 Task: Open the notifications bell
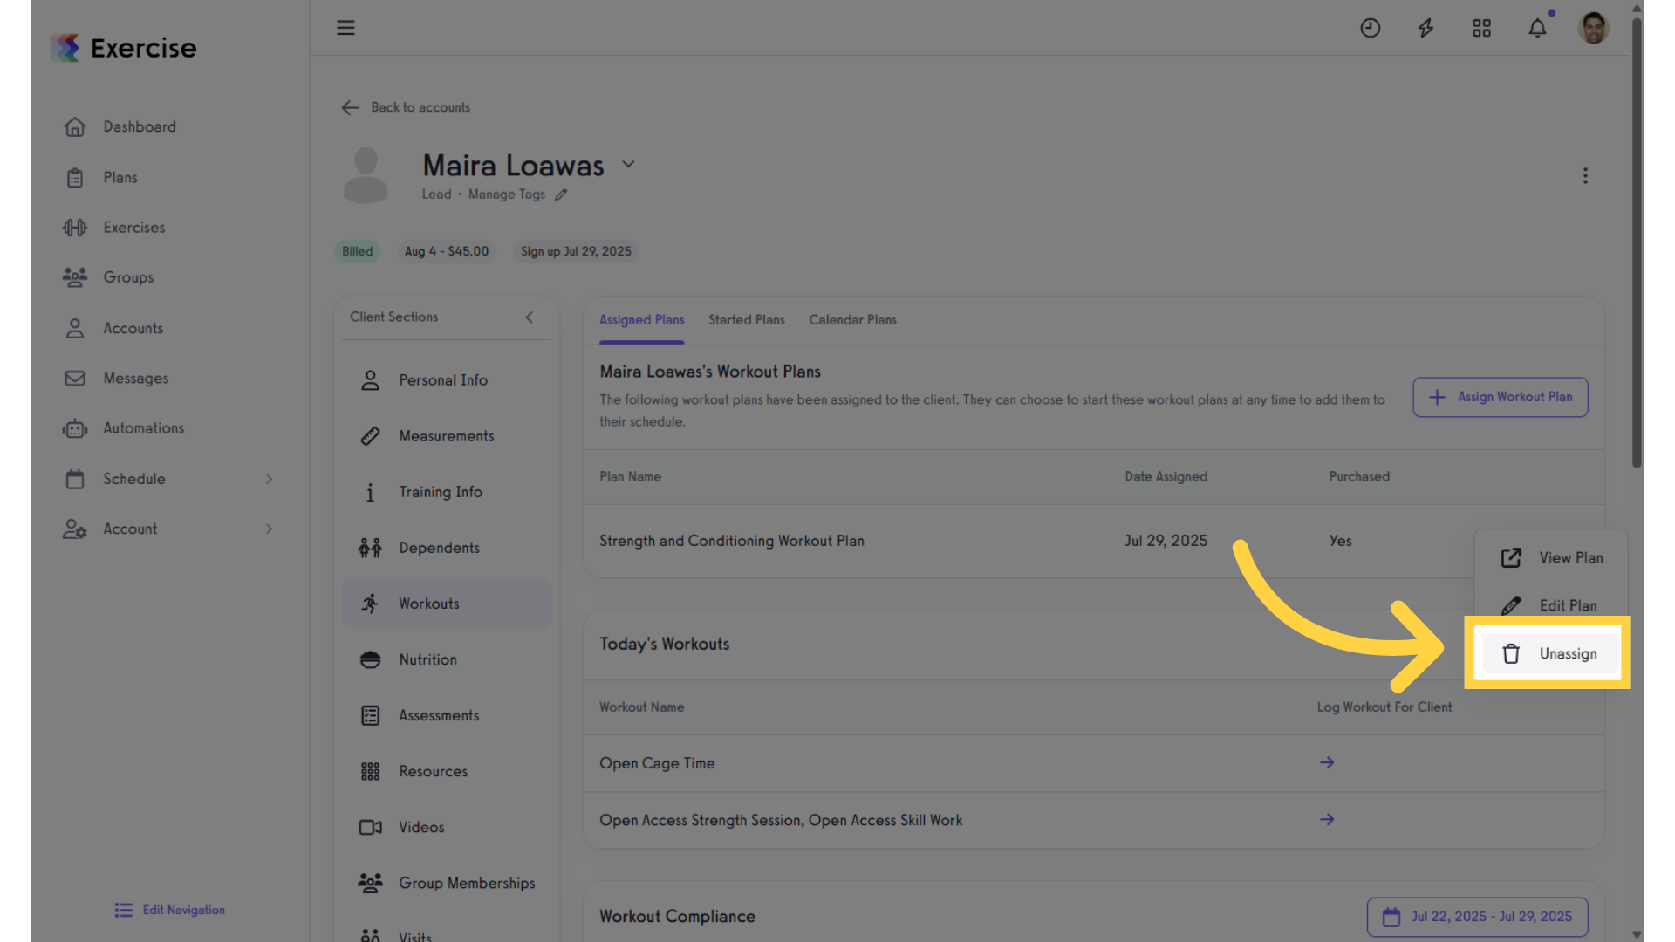[1537, 28]
